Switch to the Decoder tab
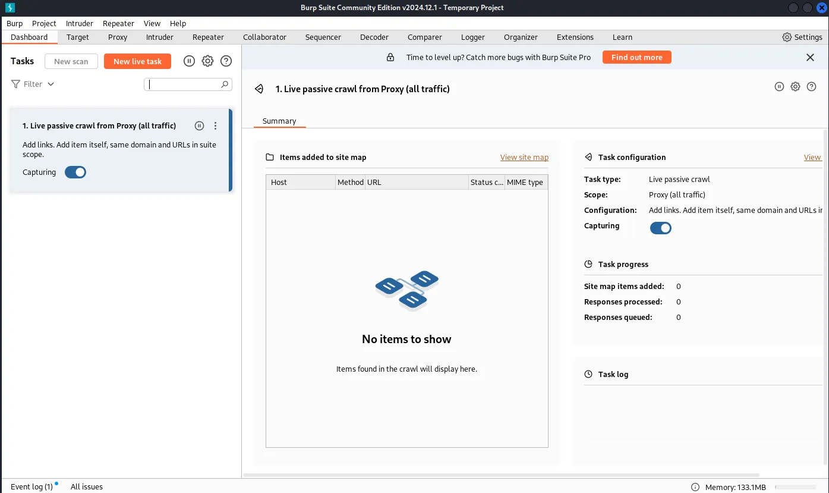829x493 pixels. (x=374, y=37)
